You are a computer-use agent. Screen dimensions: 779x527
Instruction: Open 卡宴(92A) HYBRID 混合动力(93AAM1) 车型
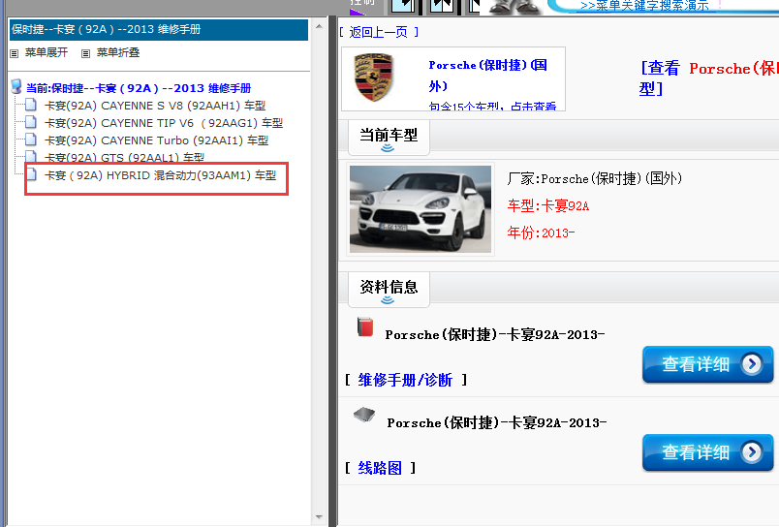161,175
